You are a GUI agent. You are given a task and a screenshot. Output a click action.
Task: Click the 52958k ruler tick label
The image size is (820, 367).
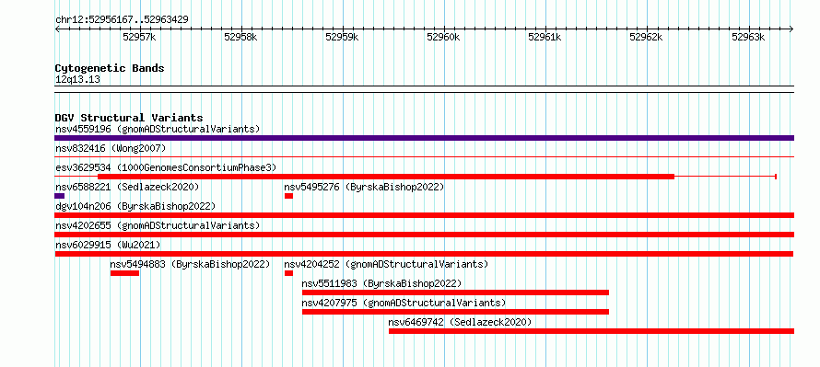coord(240,37)
